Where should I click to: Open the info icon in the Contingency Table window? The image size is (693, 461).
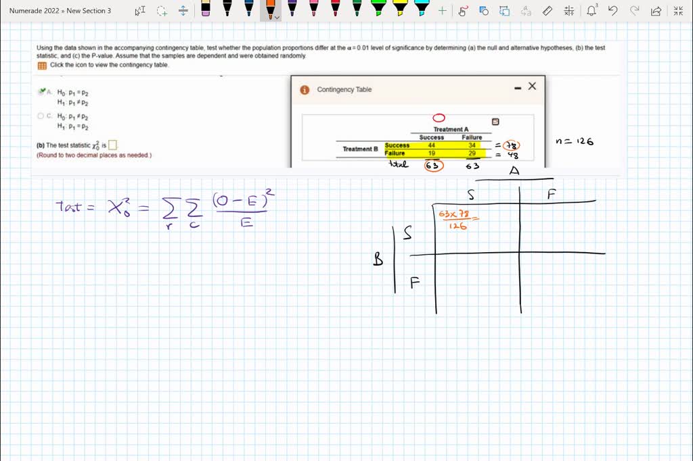pyautogui.click(x=304, y=89)
